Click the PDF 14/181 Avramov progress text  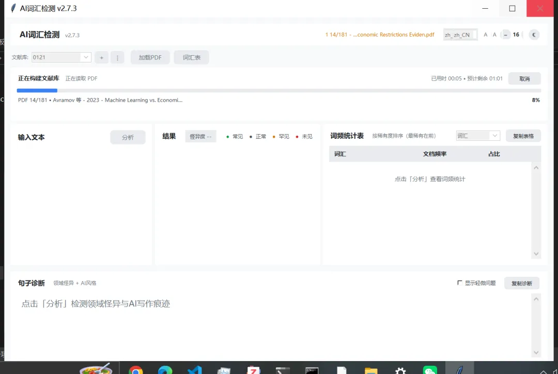coord(100,100)
